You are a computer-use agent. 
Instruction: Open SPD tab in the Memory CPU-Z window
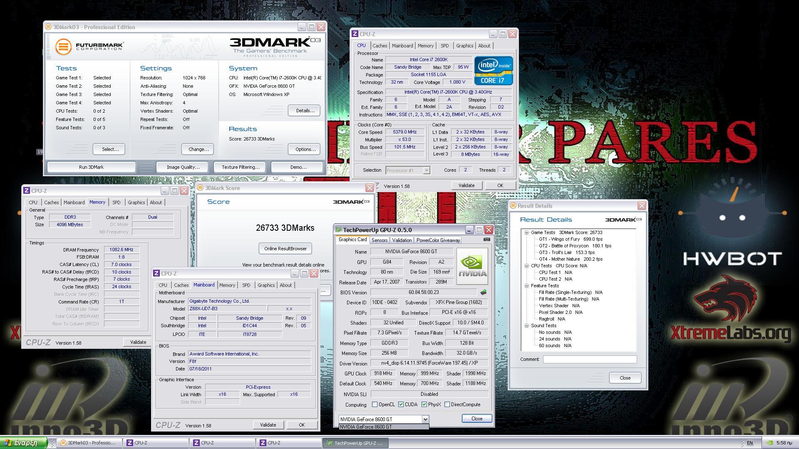117,202
